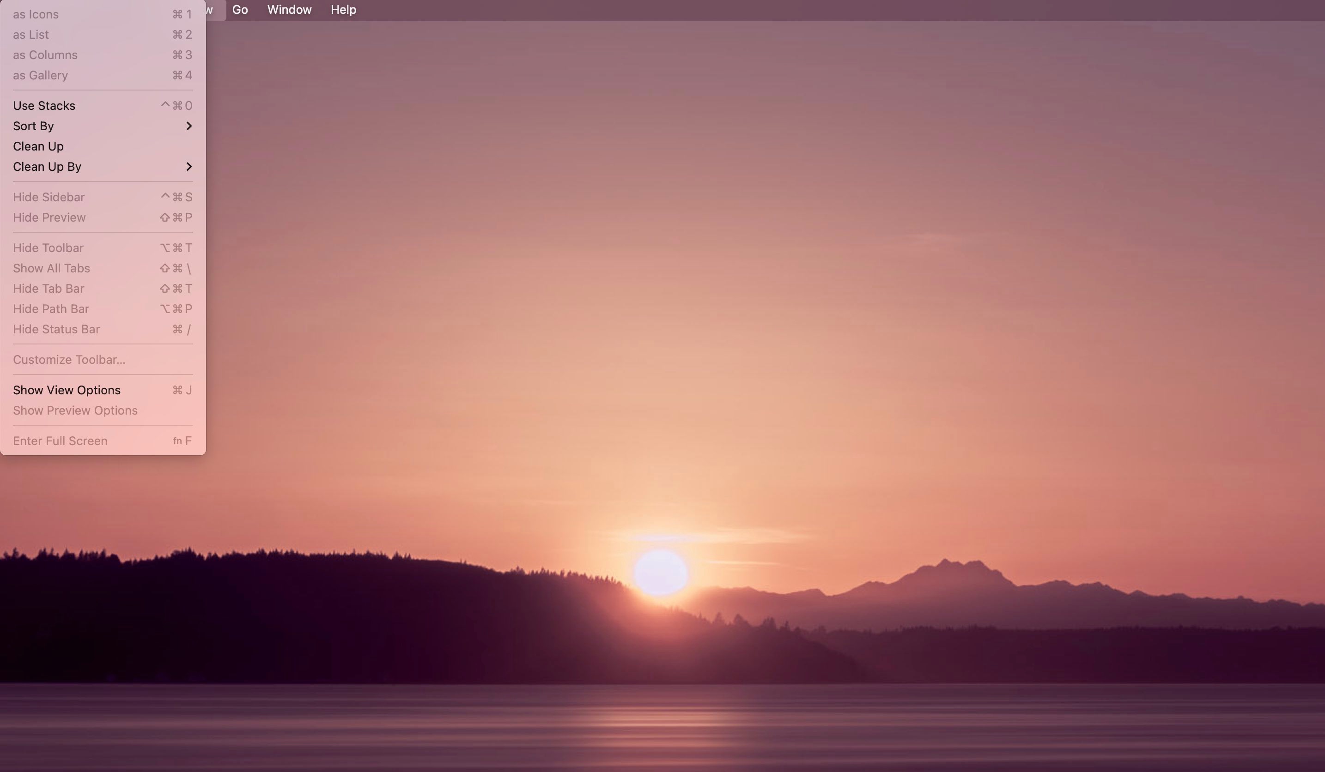1325x772 pixels.
Task: Click the sun on the desktop wallpaper
Action: [x=660, y=572]
